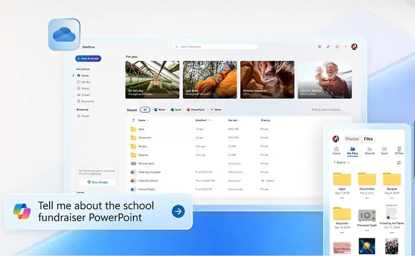Select the Shared icon in mobile panel
This screenshot has width=415, height=256.
(369, 150)
